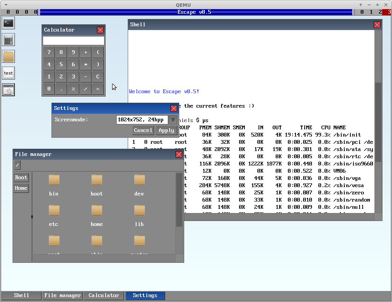Close the File manager window

point(179,154)
